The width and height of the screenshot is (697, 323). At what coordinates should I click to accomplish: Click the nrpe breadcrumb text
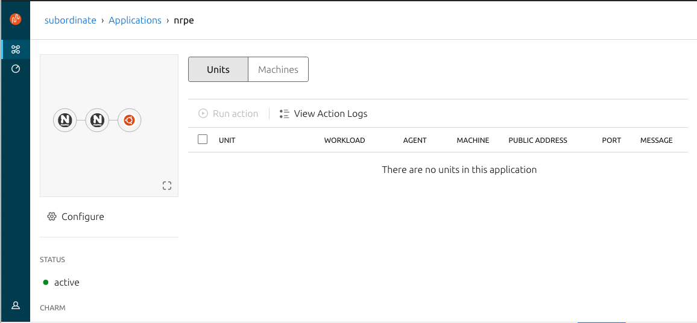click(x=183, y=21)
